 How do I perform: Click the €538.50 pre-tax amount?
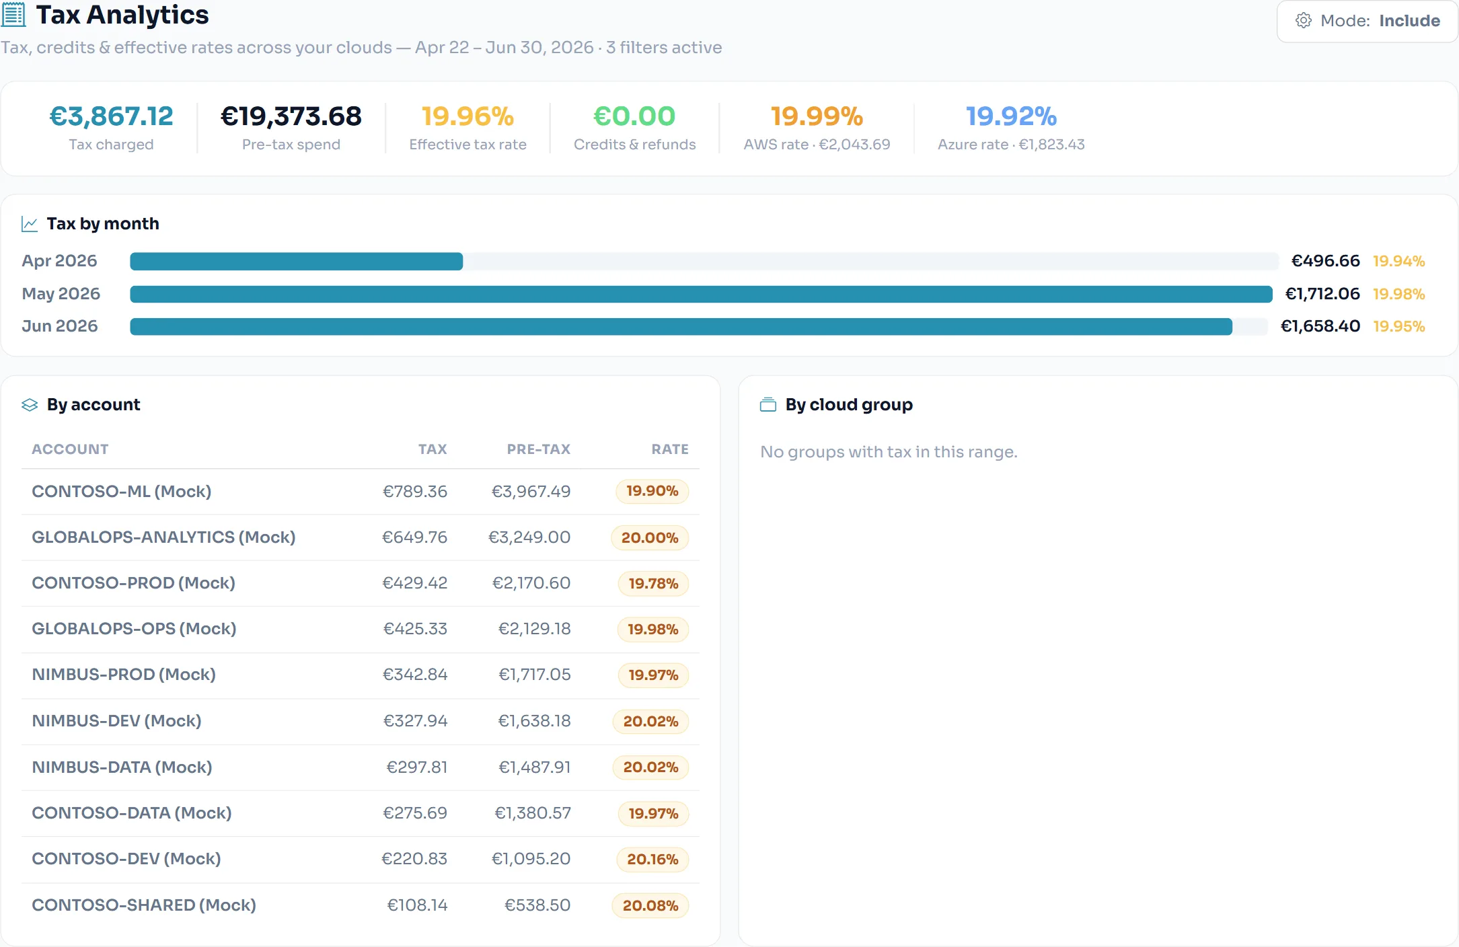coord(537,905)
